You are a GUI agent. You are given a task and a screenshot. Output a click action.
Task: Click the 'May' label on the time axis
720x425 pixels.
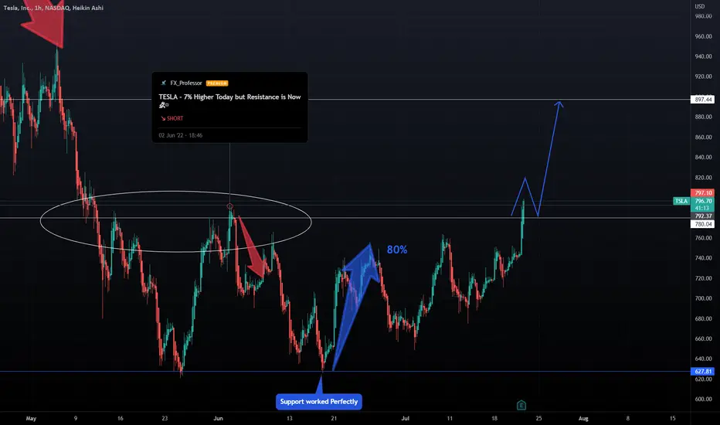[31, 418]
